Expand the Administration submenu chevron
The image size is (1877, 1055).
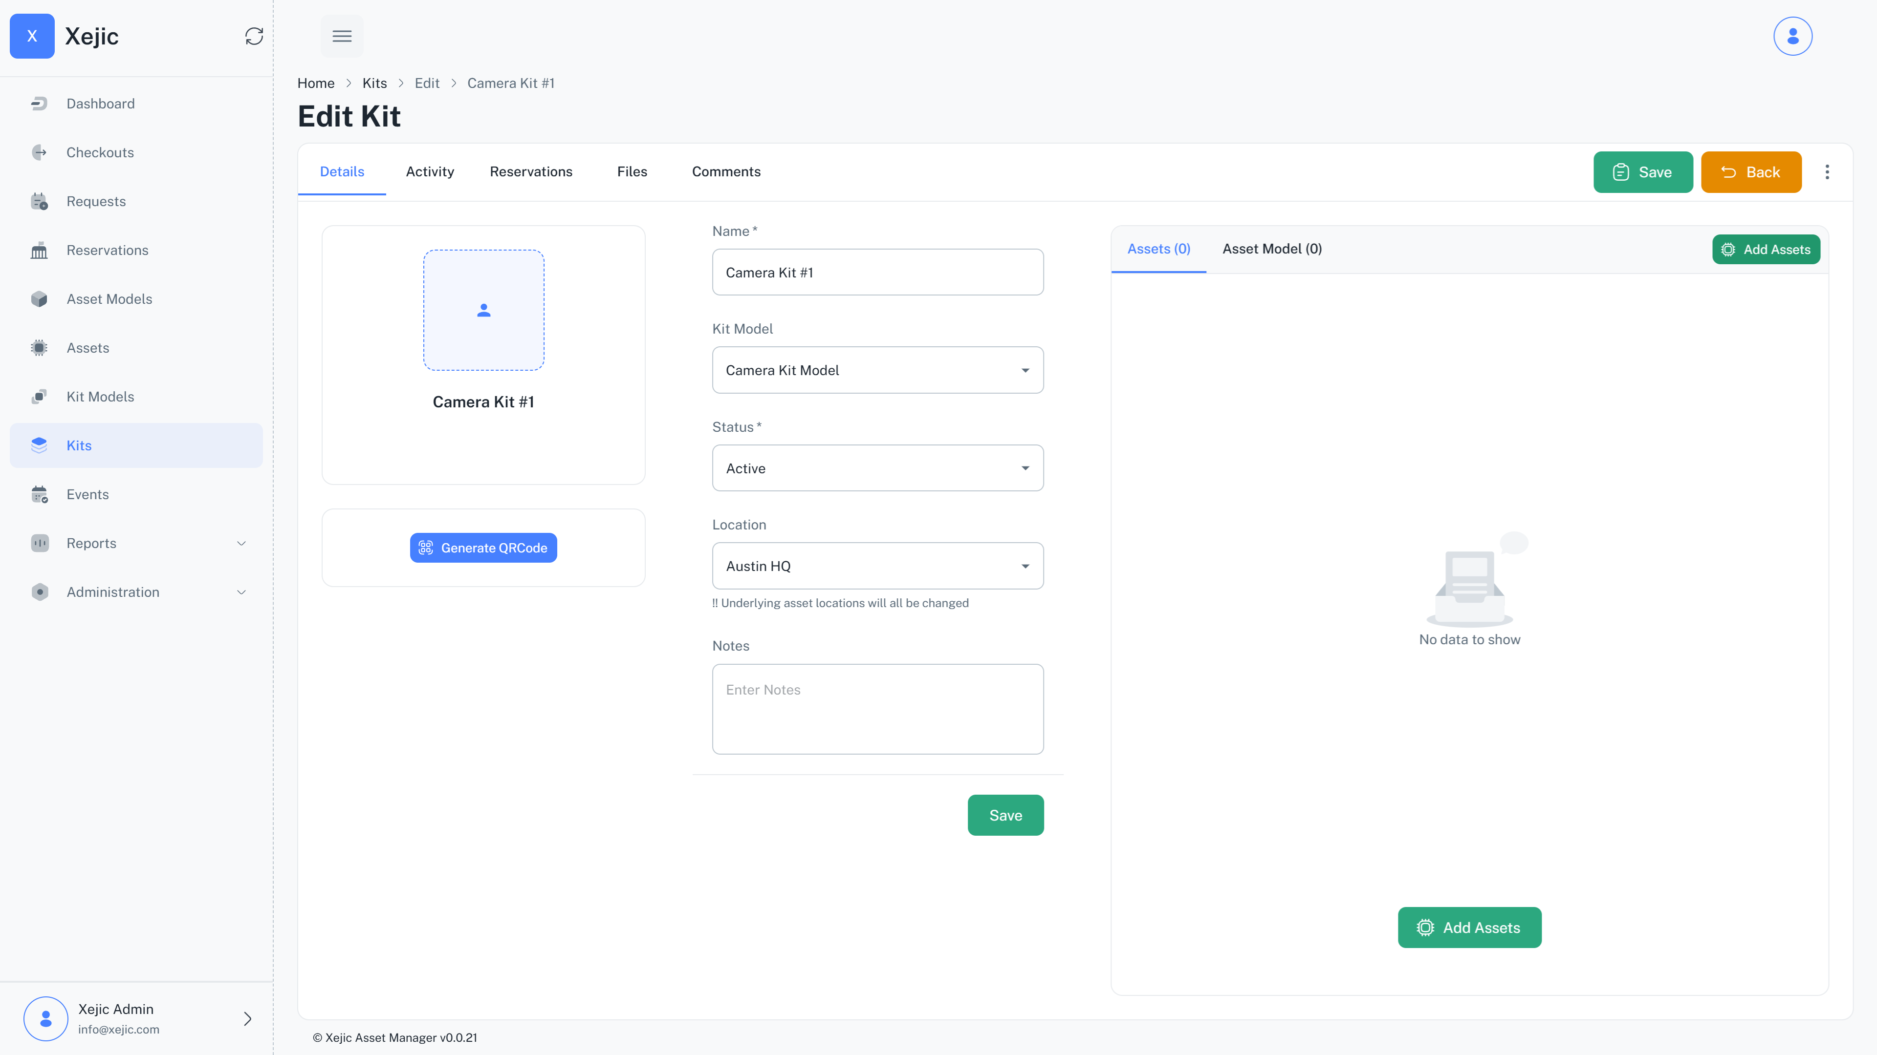pos(241,592)
